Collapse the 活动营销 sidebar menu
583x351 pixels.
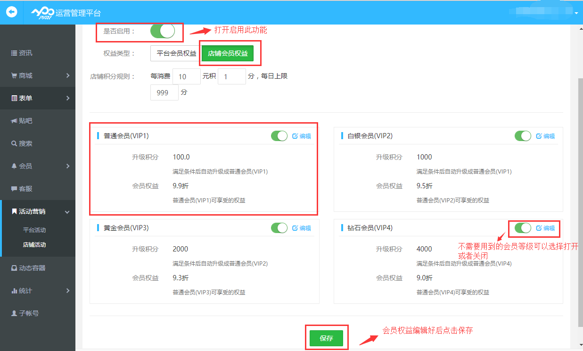coord(38,212)
